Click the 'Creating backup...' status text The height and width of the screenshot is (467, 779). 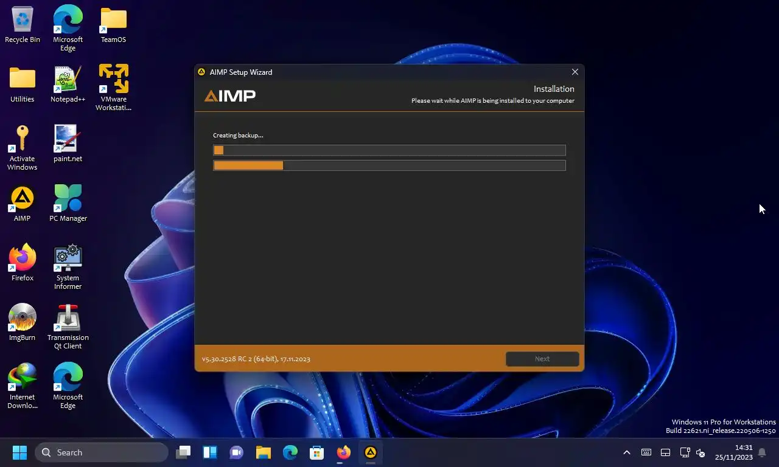click(x=238, y=135)
